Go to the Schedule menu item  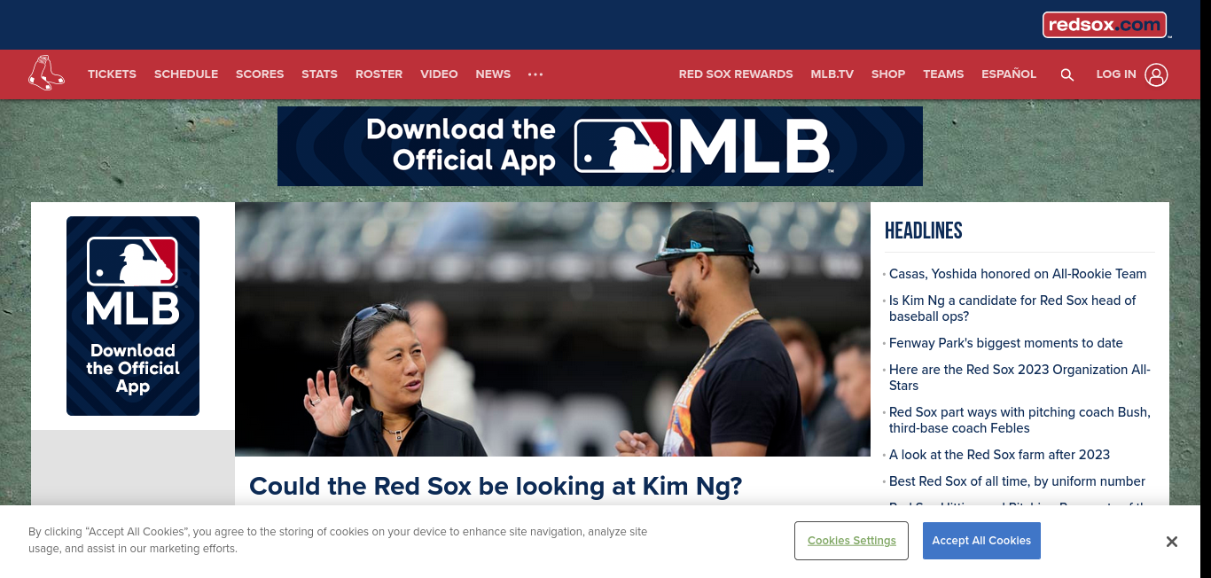coord(186,74)
